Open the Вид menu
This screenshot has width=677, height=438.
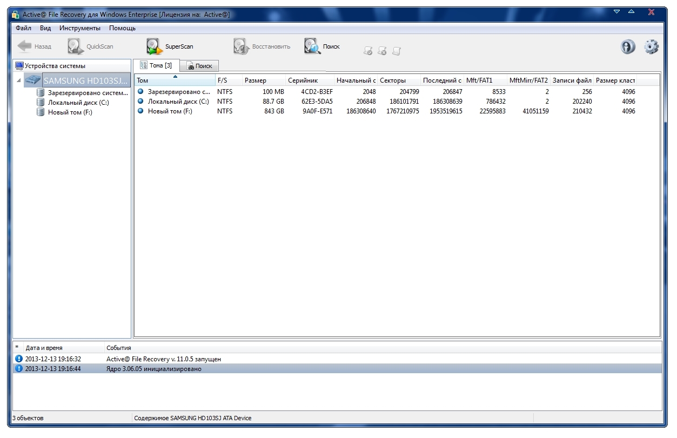(x=45, y=28)
